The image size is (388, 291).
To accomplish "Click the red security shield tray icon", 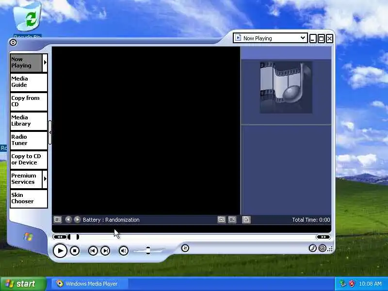I will 352,284.
